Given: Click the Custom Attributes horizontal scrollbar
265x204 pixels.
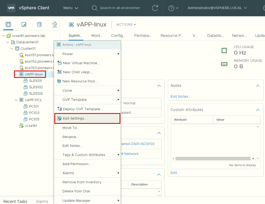Looking at the screenshot, I should (213, 158).
